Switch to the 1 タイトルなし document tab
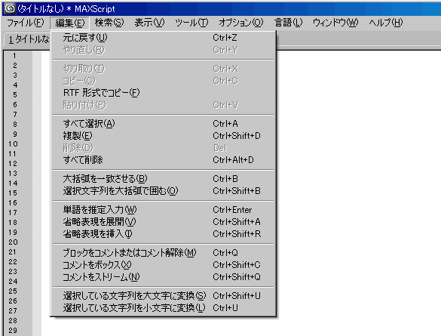 [28, 39]
